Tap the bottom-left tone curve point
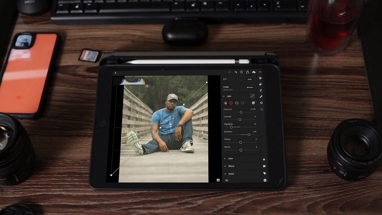Screen dimensions: 382x215 coord(111,175)
